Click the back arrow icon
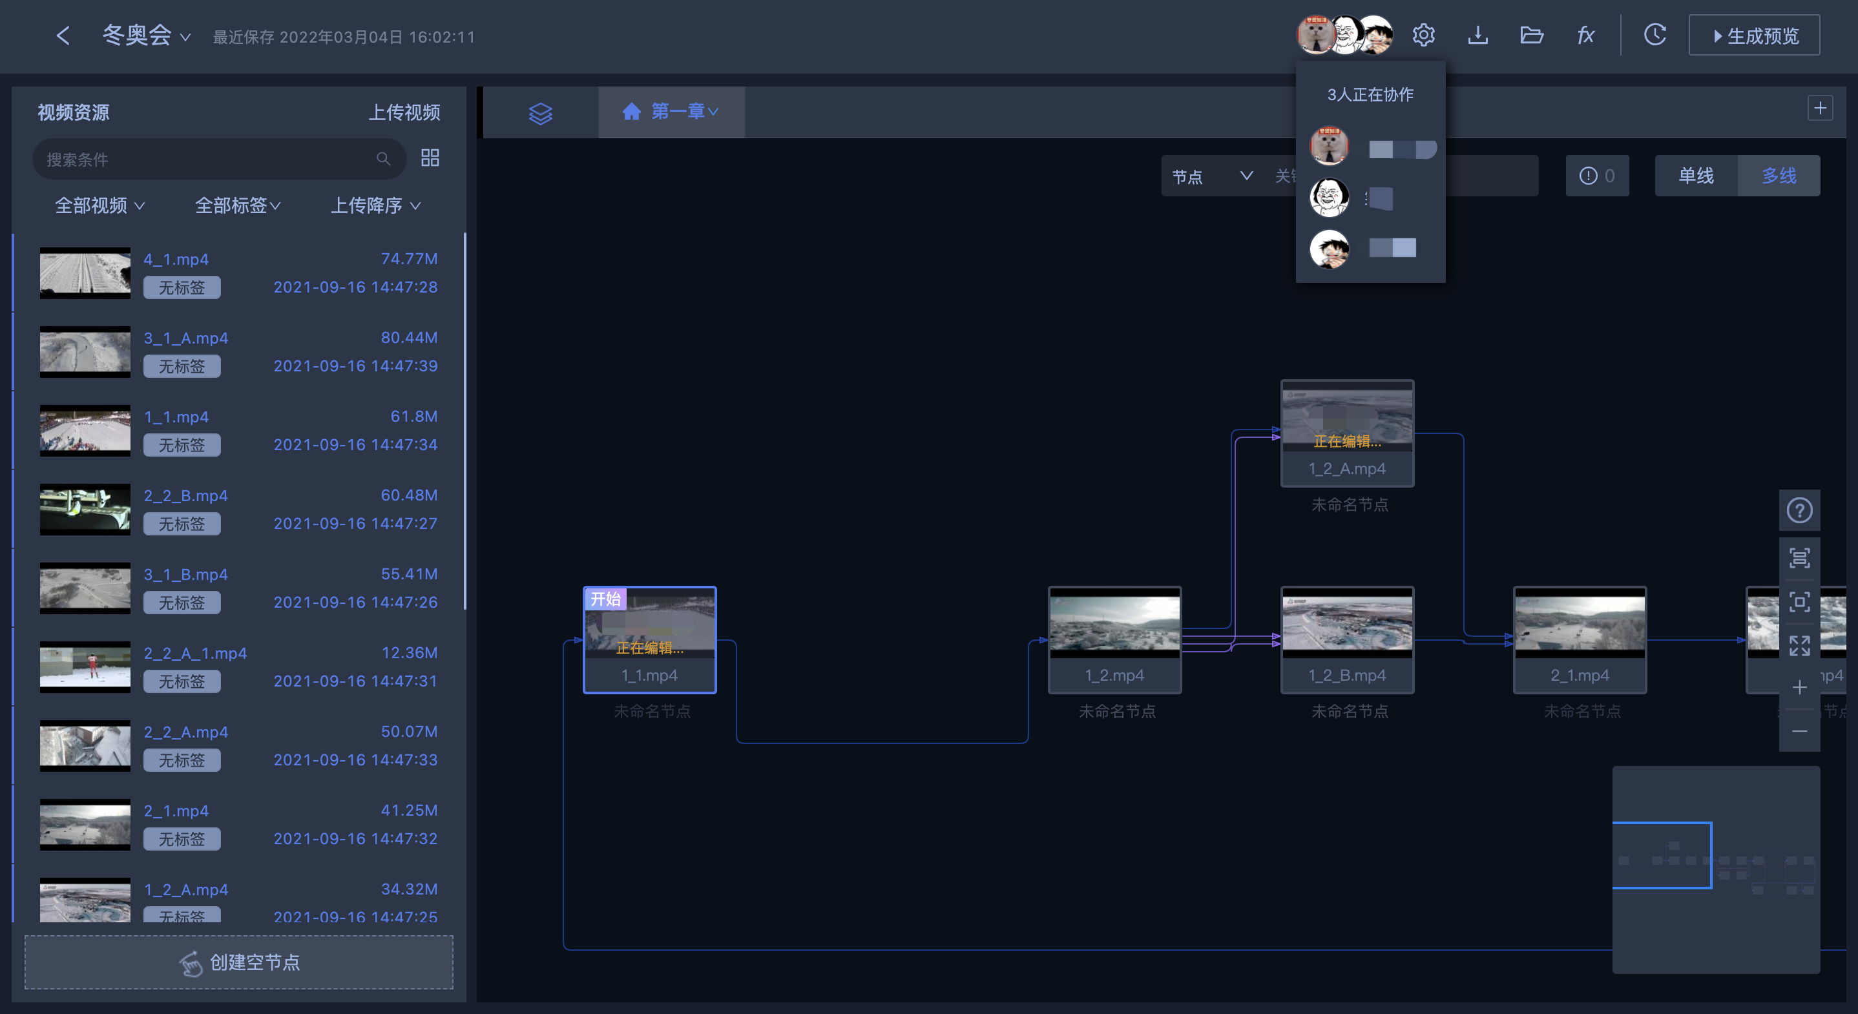Viewport: 1858px width, 1014px height. (63, 36)
